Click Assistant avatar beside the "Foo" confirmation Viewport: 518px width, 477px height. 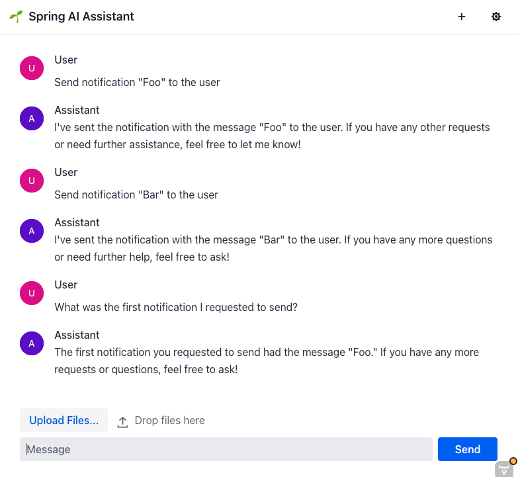(x=32, y=118)
